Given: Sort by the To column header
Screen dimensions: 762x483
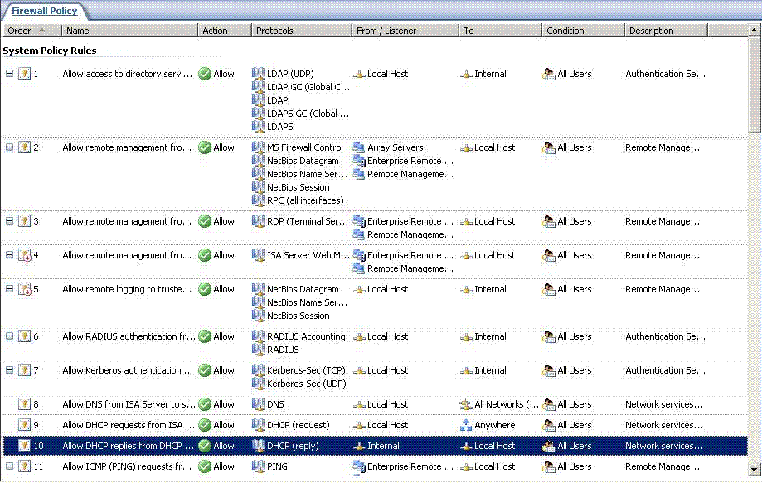Looking at the screenshot, I should tap(500, 31).
